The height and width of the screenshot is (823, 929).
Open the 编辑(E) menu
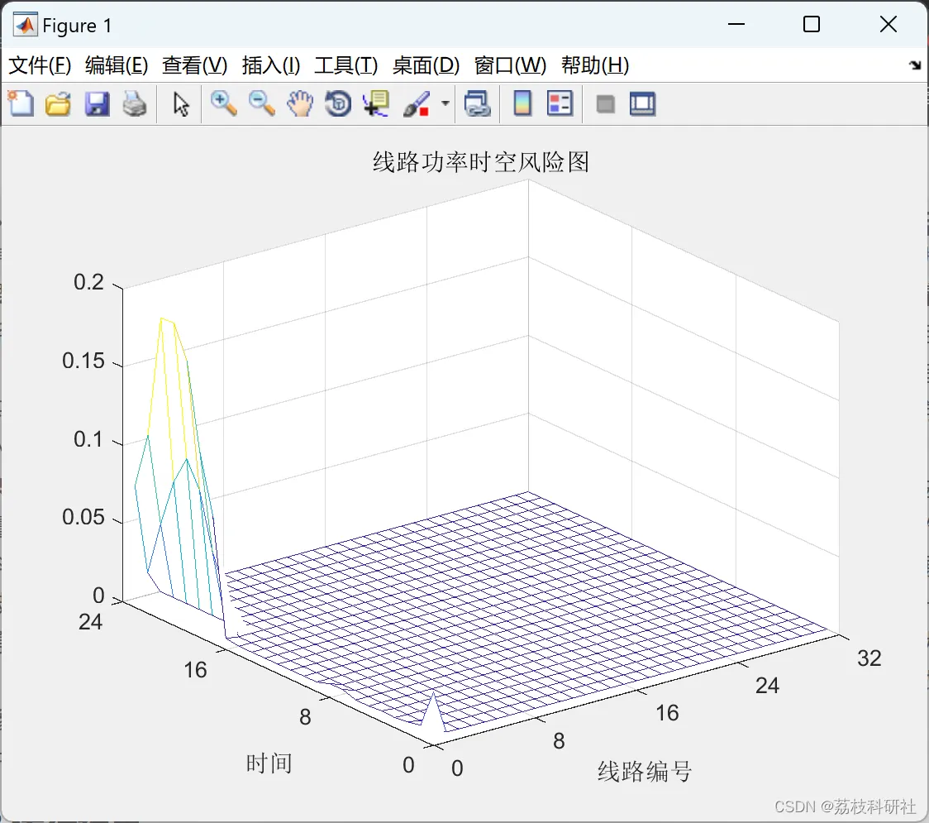tap(117, 65)
